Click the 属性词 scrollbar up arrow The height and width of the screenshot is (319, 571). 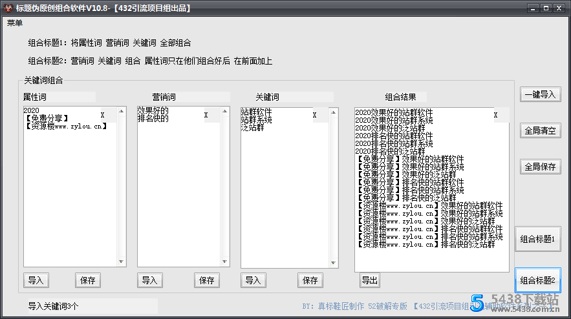[x=122, y=111]
